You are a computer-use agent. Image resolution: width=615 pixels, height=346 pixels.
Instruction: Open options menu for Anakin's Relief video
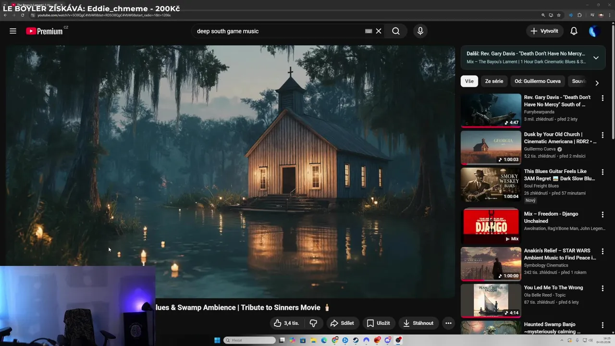click(603, 251)
